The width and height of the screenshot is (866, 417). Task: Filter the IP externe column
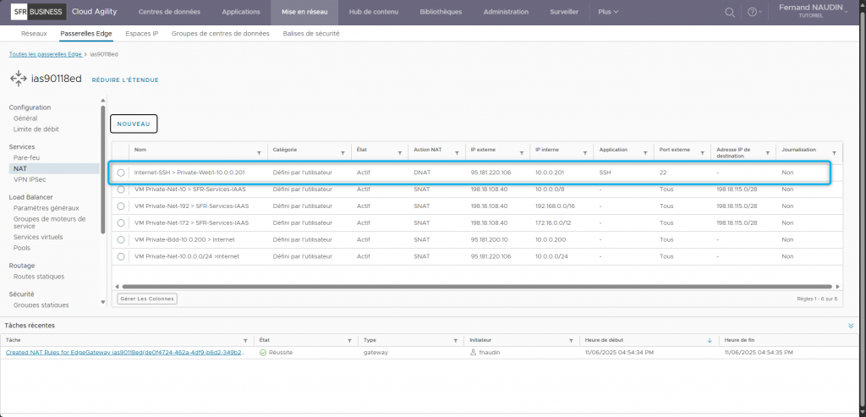click(522, 153)
